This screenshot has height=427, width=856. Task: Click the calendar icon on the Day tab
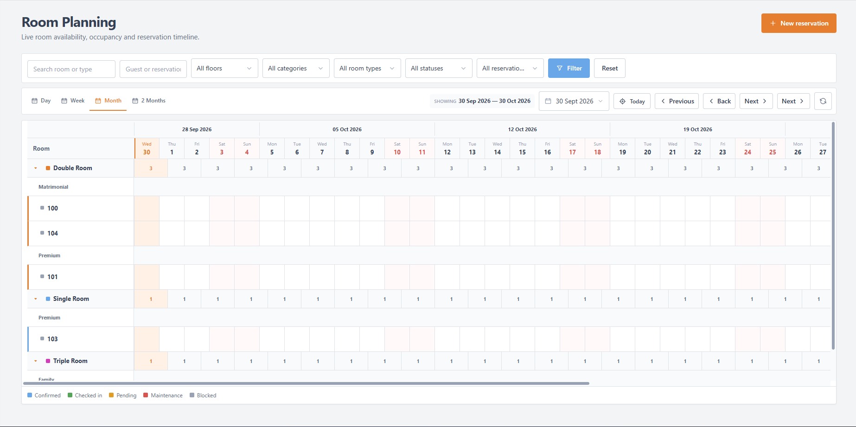[x=34, y=101]
